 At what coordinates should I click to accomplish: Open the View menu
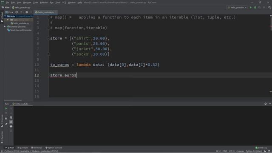(19, 3)
